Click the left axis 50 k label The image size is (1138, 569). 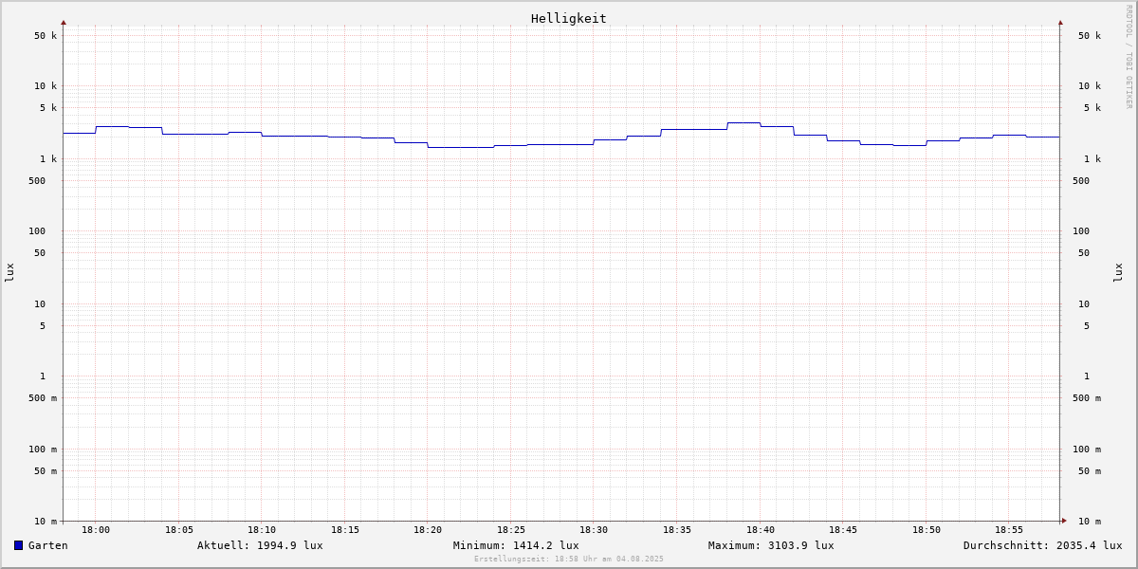tap(46, 36)
